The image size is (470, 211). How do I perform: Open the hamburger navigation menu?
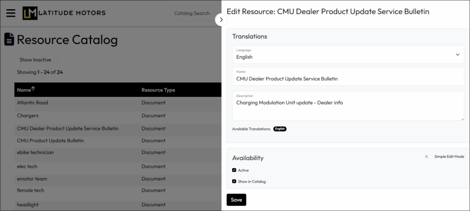click(11, 13)
